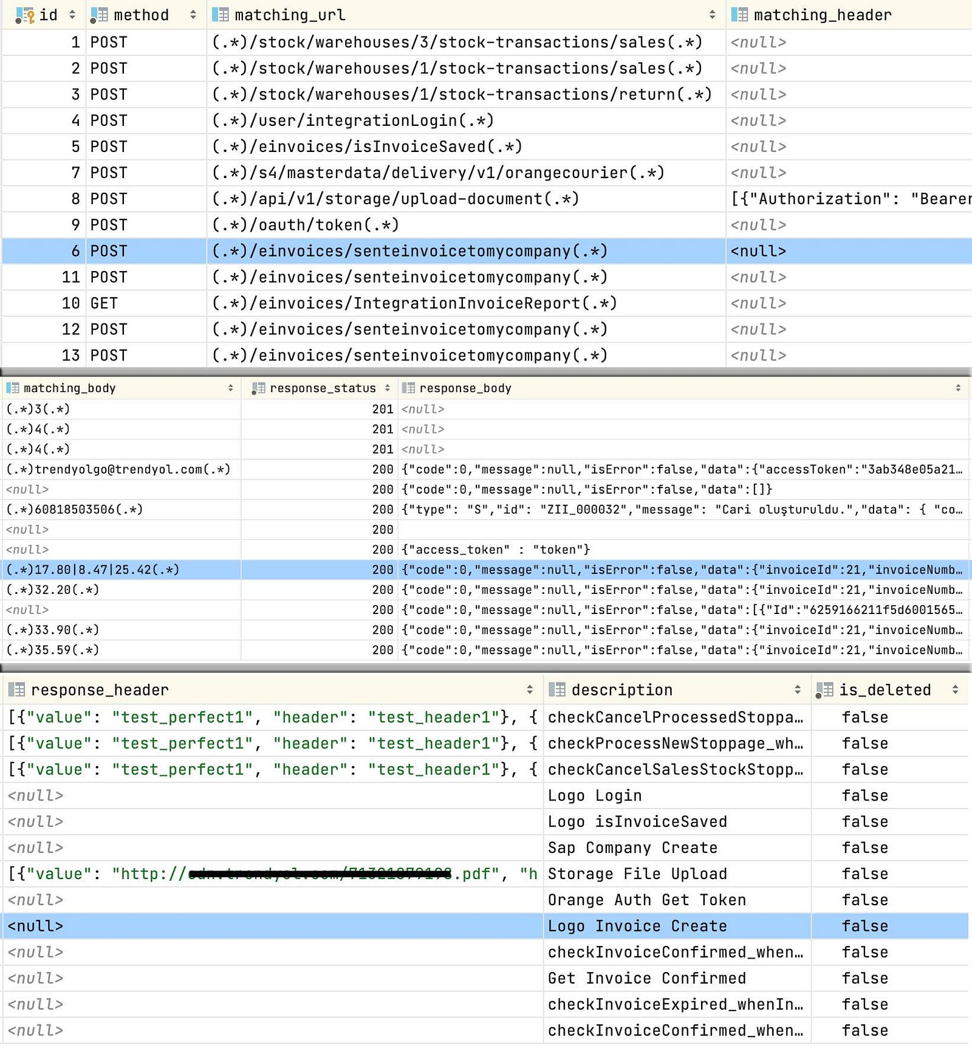Select warehouses/3 sales URL cell
The width and height of the screenshot is (972, 1056).
point(466,42)
